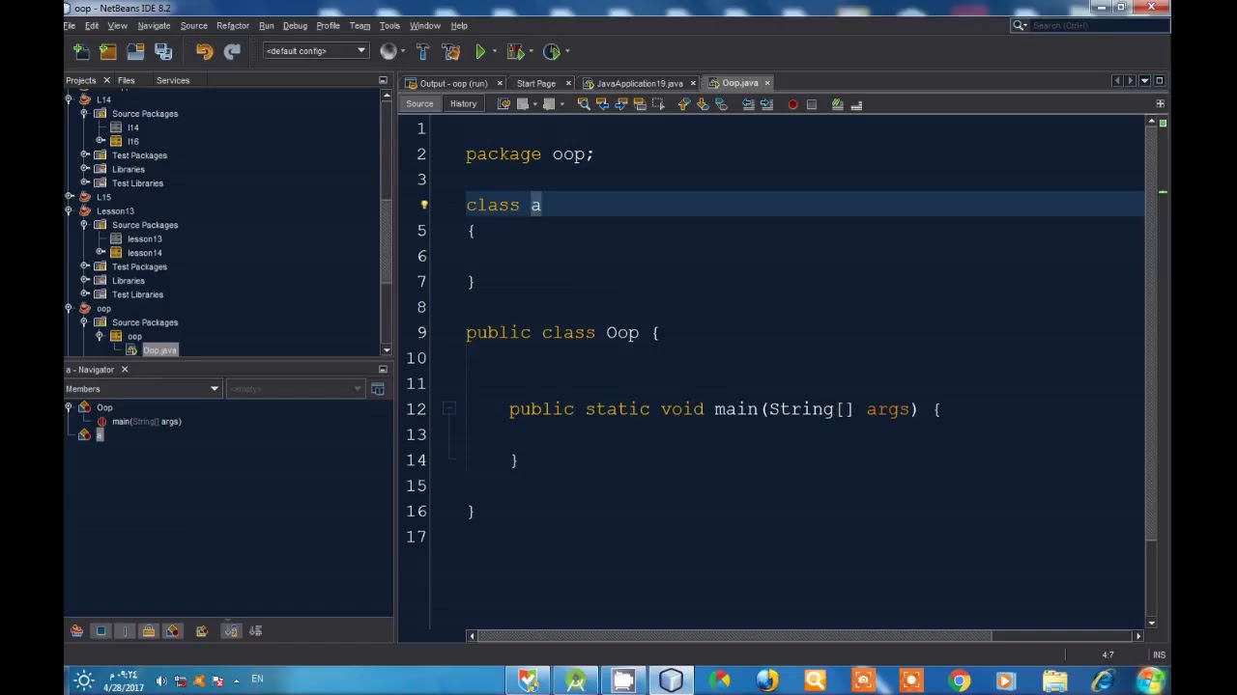Select the Source view button

419,104
